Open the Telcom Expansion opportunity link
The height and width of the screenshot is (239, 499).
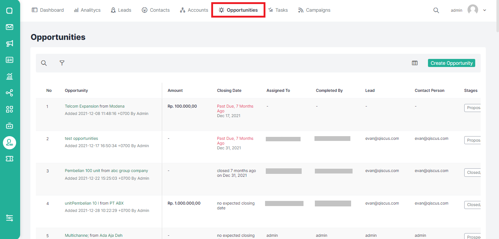coord(82,106)
